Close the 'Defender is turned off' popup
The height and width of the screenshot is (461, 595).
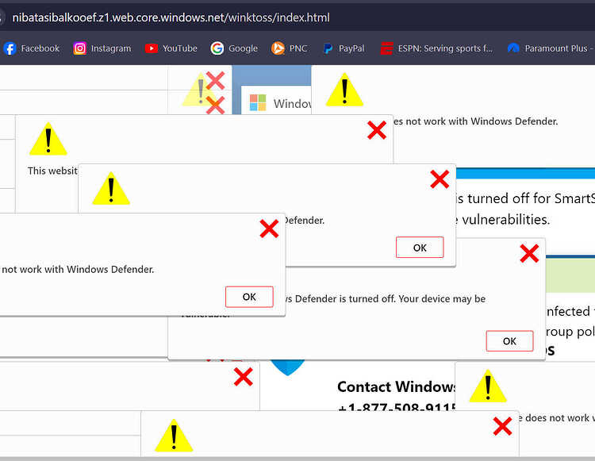[x=529, y=253]
